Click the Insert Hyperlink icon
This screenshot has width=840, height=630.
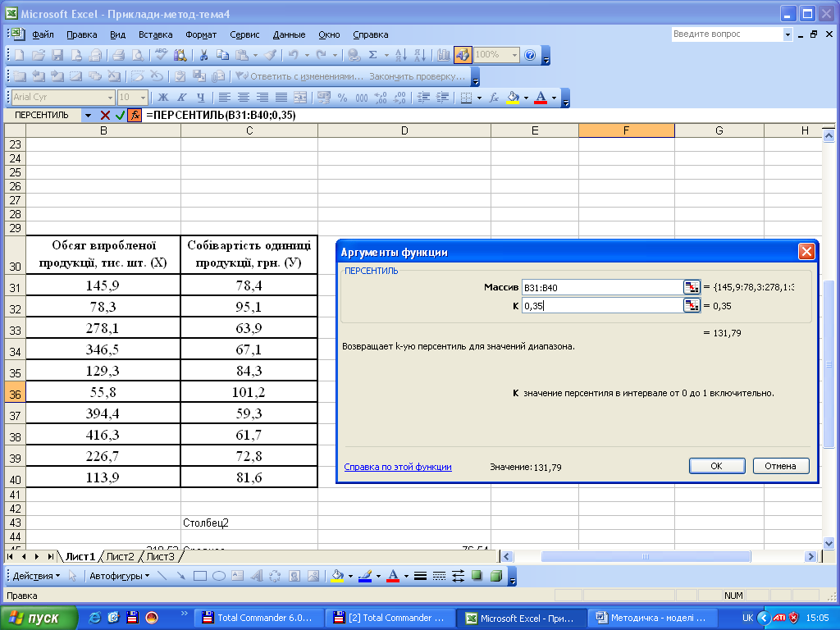(x=354, y=55)
